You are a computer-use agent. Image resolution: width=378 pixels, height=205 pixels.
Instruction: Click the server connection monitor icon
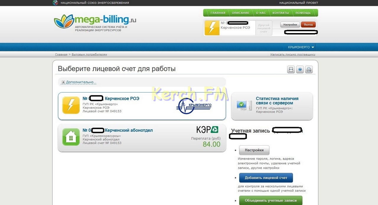(x=244, y=105)
